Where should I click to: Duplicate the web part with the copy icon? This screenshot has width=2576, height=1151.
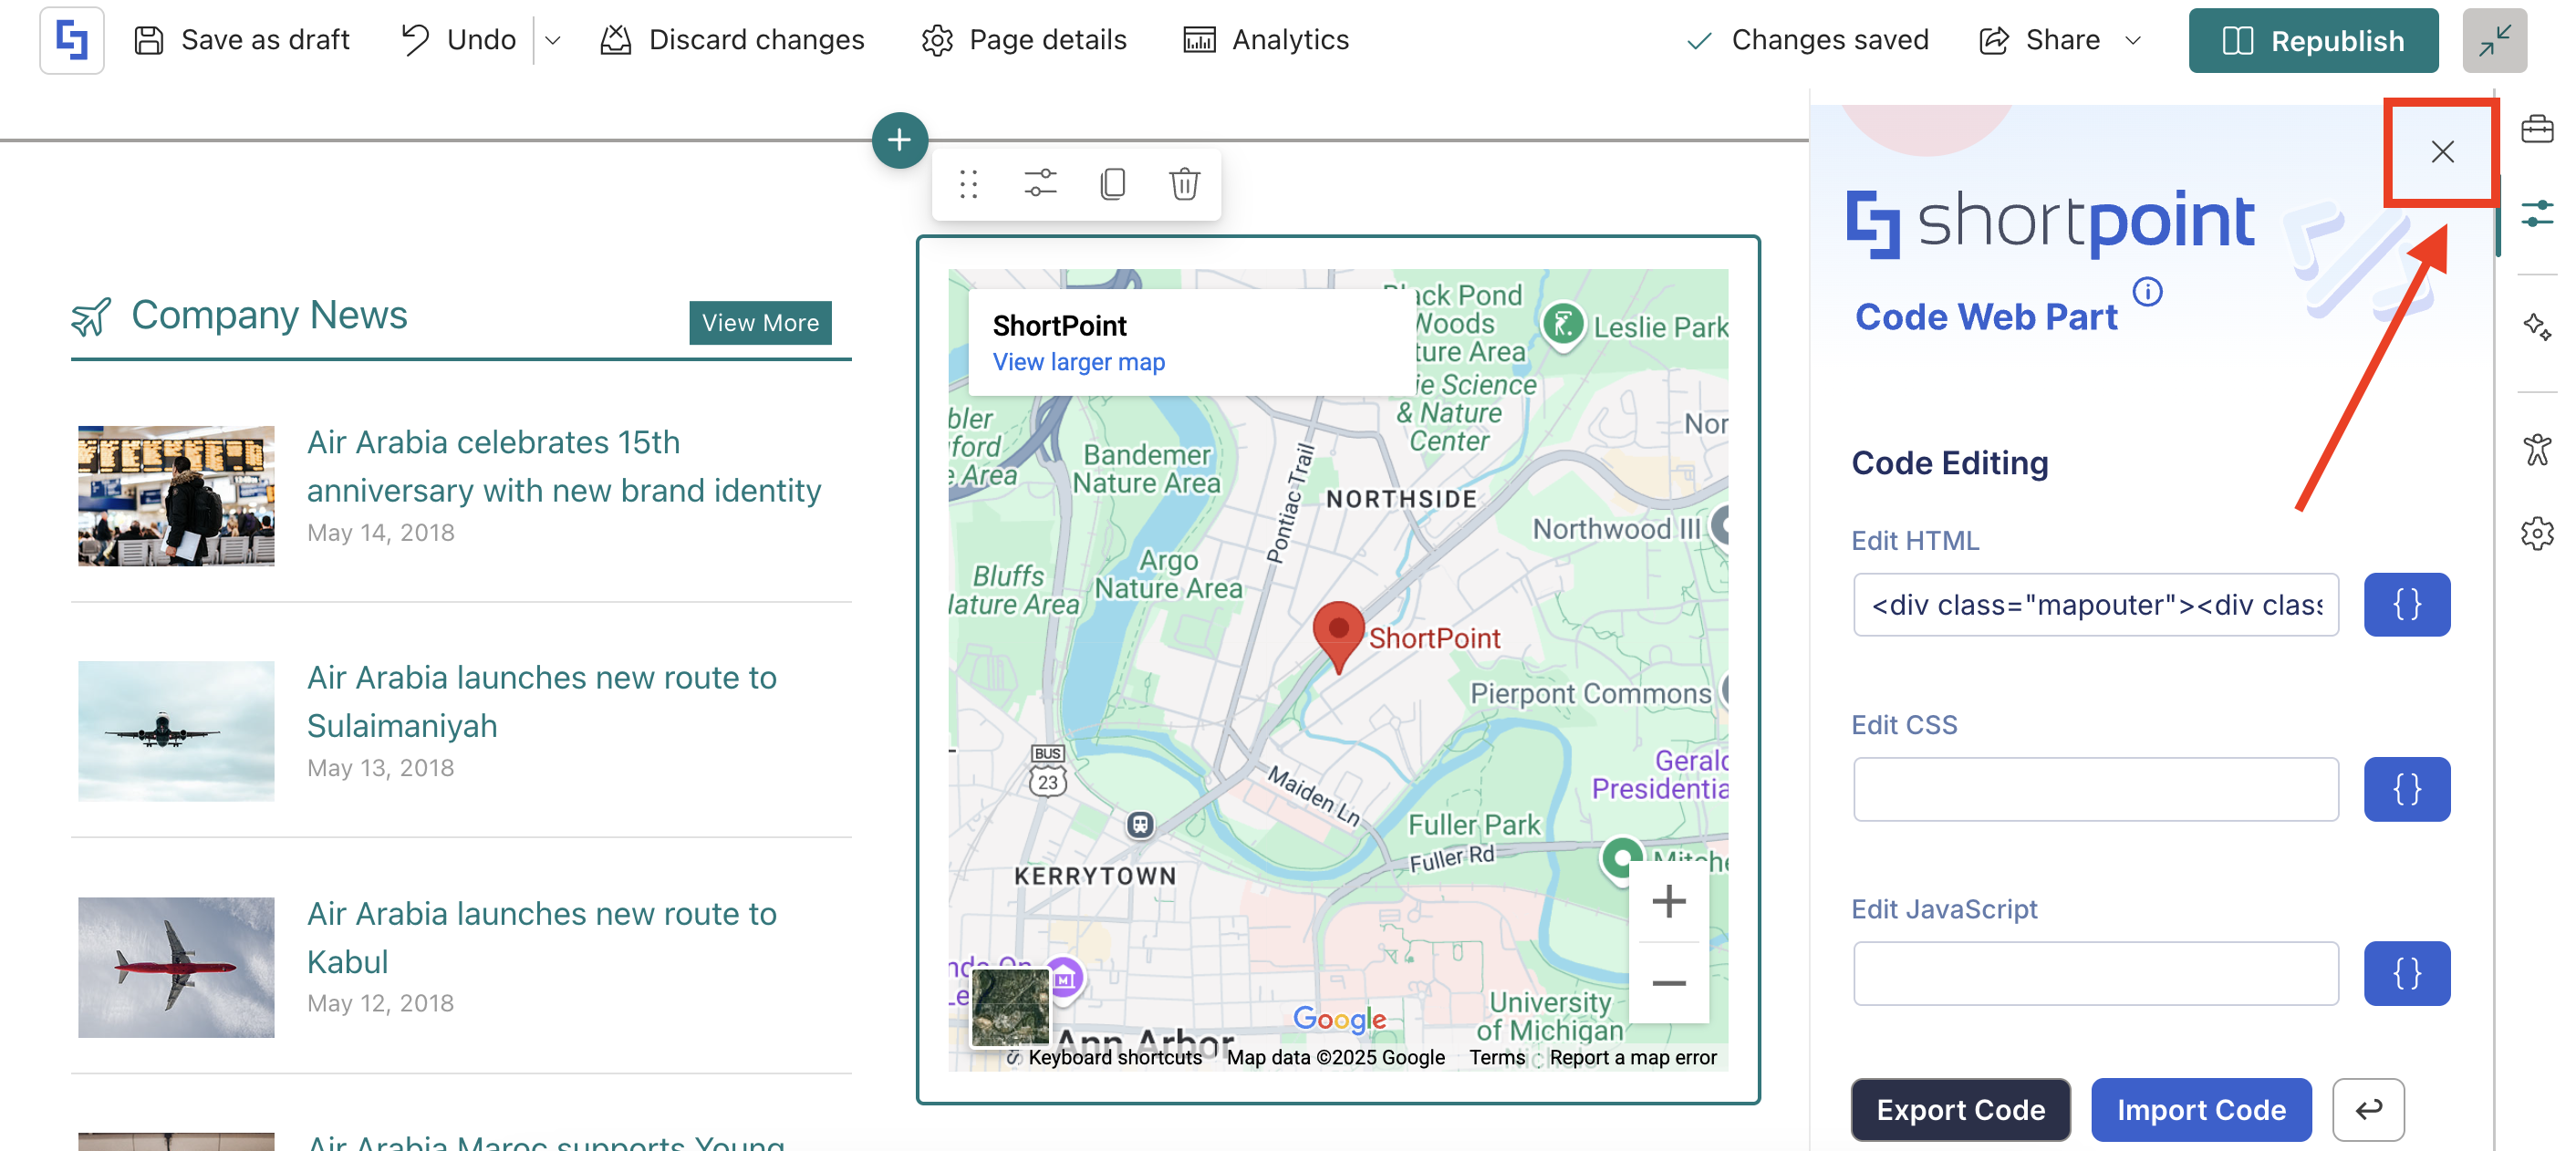pyautogui.click(x=1112, y=184)
